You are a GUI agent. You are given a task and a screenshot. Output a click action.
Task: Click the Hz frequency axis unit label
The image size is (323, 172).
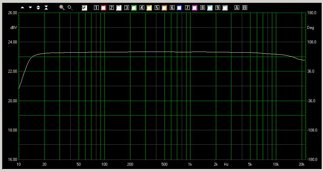226,164
